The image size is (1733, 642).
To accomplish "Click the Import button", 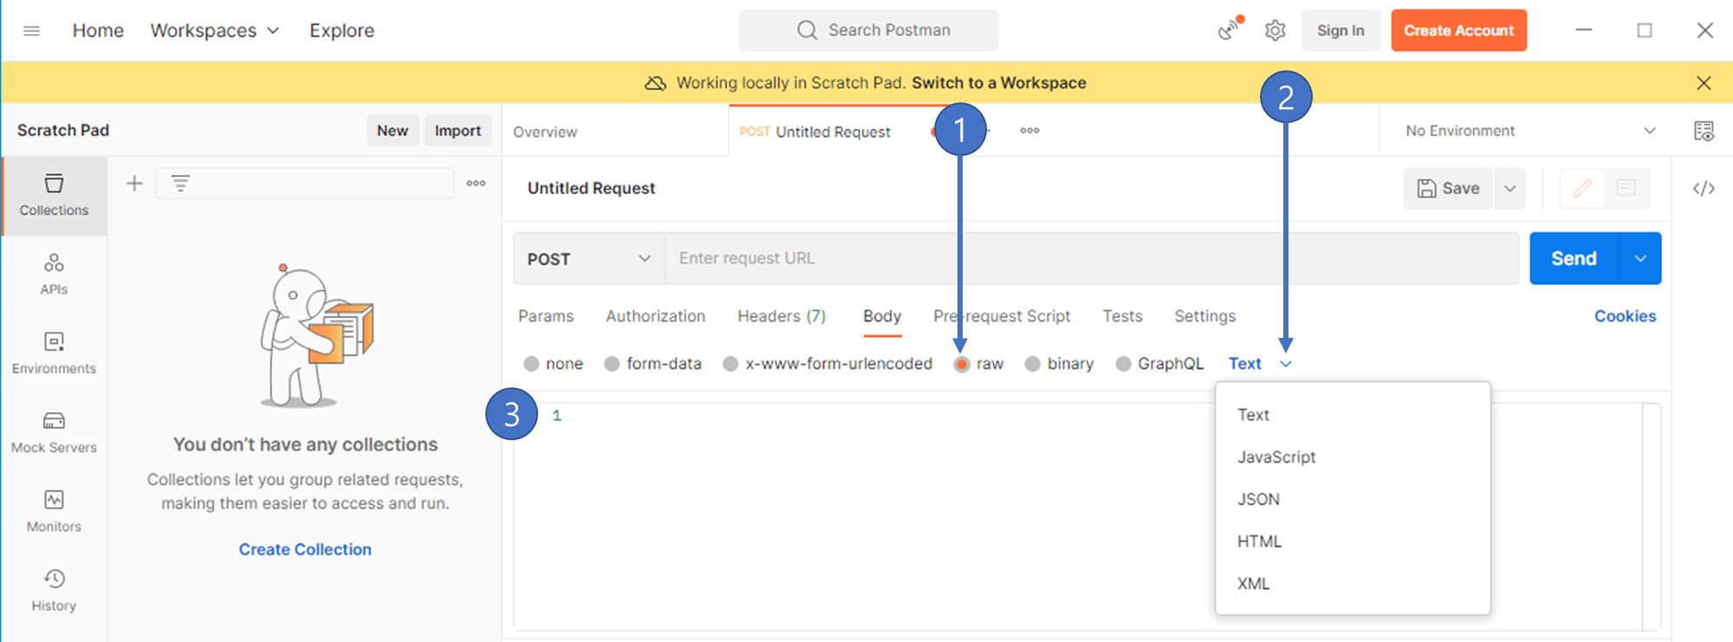I will 458,130.
